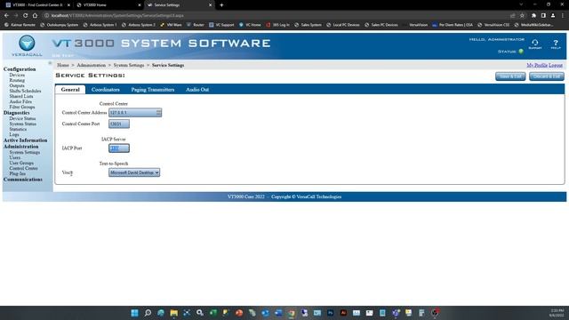Screen dimensions: 569x320
Task: Open Plug-Ins under Administration
Action: [18, 174]
